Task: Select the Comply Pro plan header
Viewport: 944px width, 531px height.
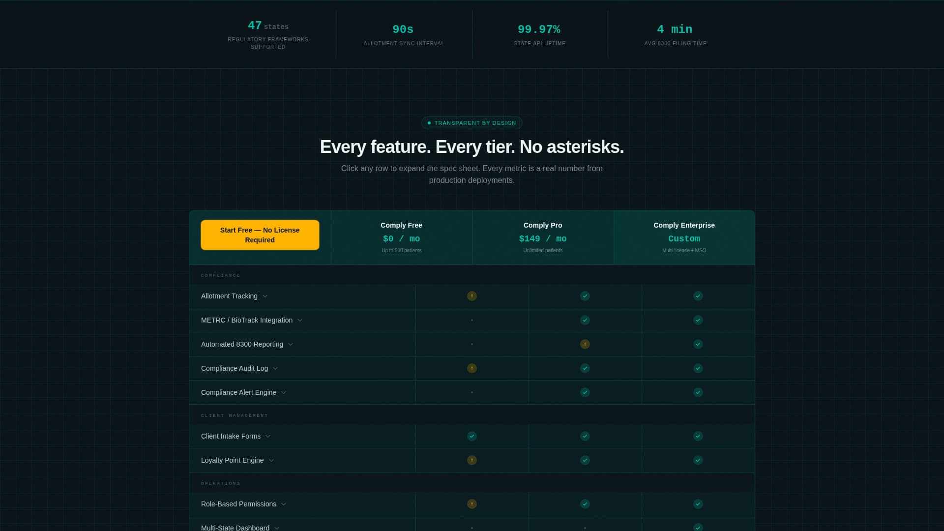Action: click(x=543, y=237)
